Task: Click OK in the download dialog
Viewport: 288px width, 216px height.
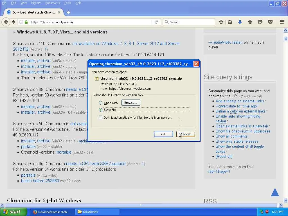Action: [x=163, y=134]
